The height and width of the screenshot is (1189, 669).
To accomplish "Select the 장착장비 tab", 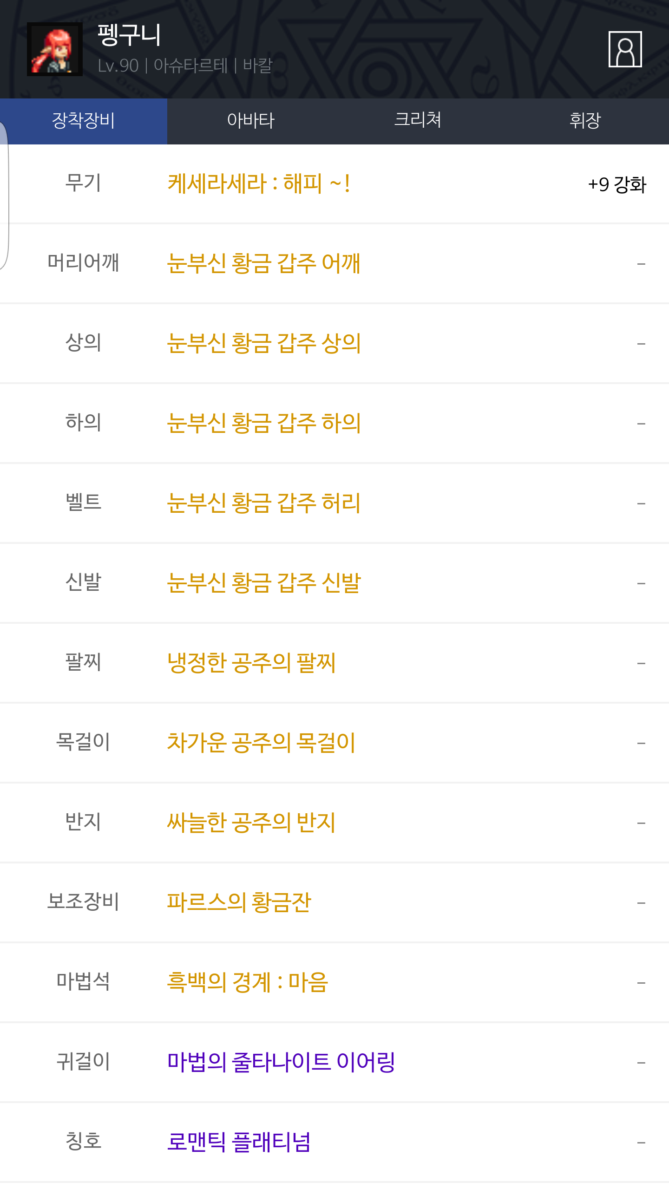I will [x=84, y=121].
